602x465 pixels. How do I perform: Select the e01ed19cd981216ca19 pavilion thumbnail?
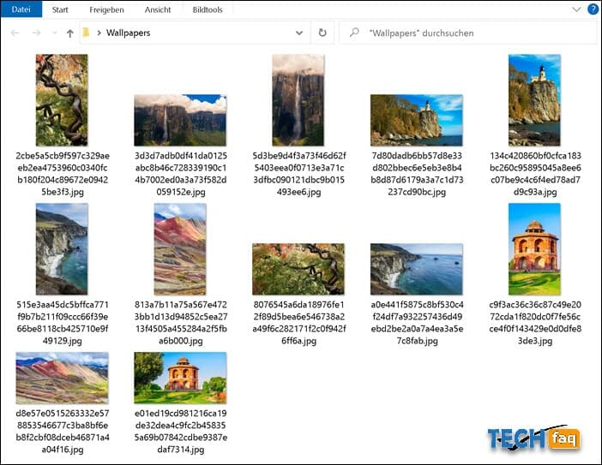tap(180, 378)
